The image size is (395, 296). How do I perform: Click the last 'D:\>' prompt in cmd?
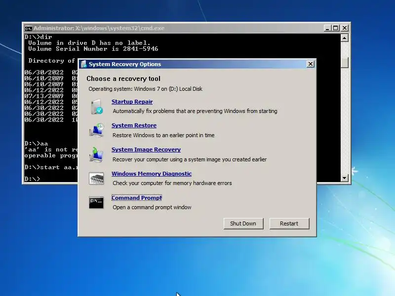[32, 179]
